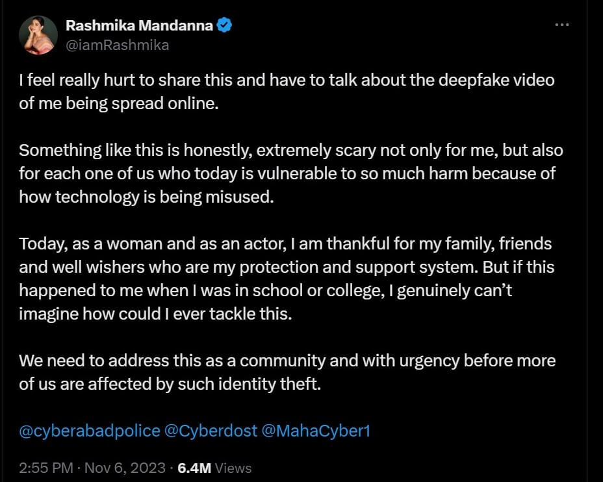This screenshot has height=482, width=603.
Task: Open the @cyberabadpolice mention
Action: point(89,431)
